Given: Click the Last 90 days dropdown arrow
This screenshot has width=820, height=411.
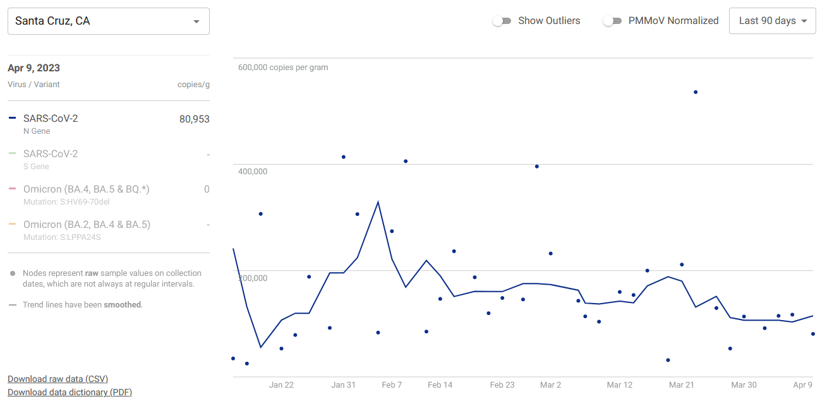Looking at the screenshot, I should click(804, 21).
